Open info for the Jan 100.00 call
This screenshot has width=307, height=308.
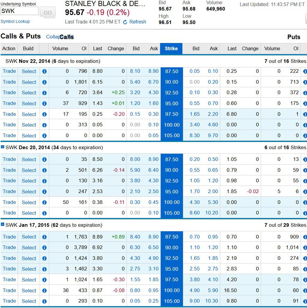point(44,290)
